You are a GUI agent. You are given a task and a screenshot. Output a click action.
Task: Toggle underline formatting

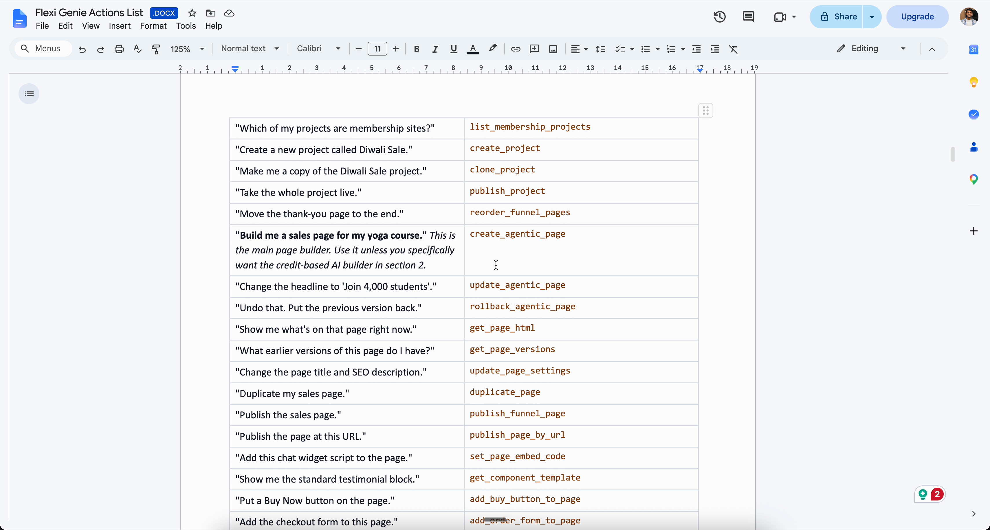[454, 49]
